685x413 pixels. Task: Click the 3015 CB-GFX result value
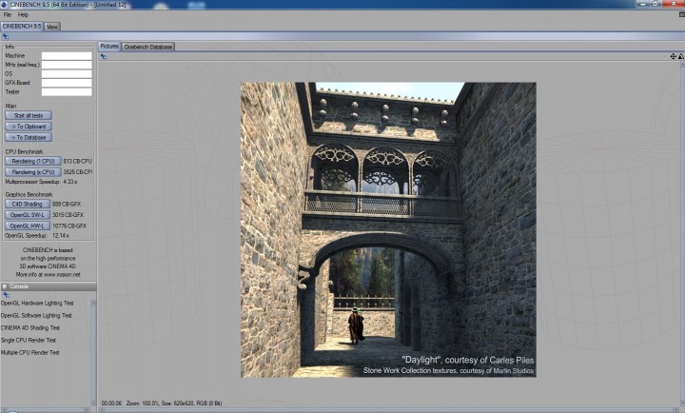(68, 215)
